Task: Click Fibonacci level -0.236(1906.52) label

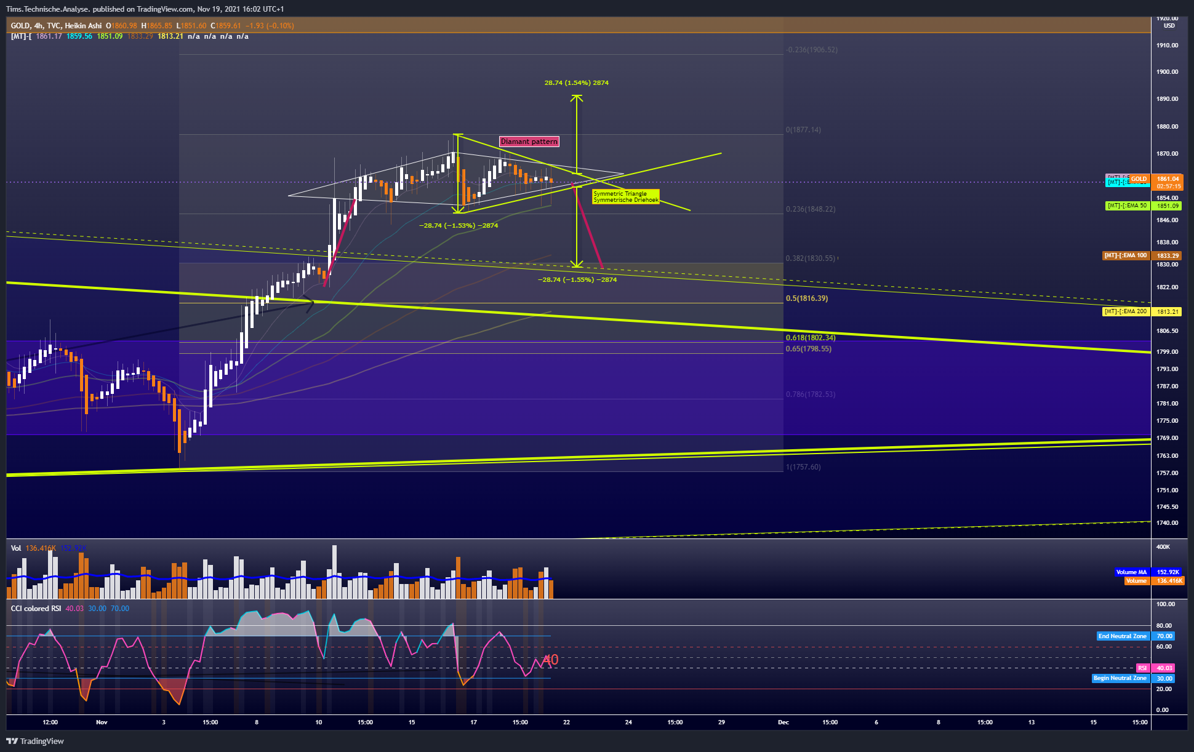Action: (x=812, y=50)
